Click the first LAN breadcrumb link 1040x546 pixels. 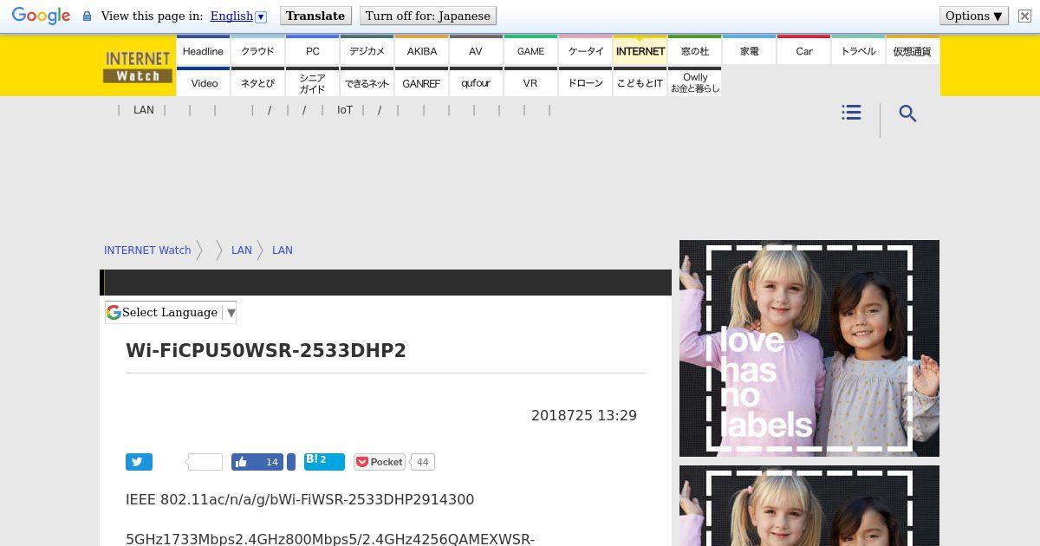242,250
